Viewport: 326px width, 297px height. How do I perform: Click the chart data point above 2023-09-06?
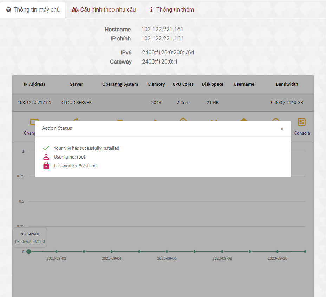[167, 252]
